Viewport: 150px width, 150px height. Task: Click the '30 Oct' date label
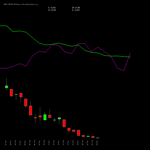(15, 143)
